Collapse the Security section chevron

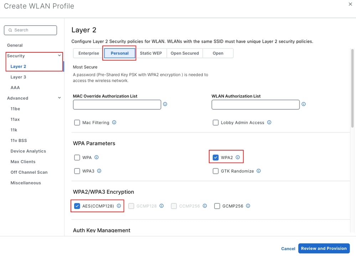tap(59, 56)
